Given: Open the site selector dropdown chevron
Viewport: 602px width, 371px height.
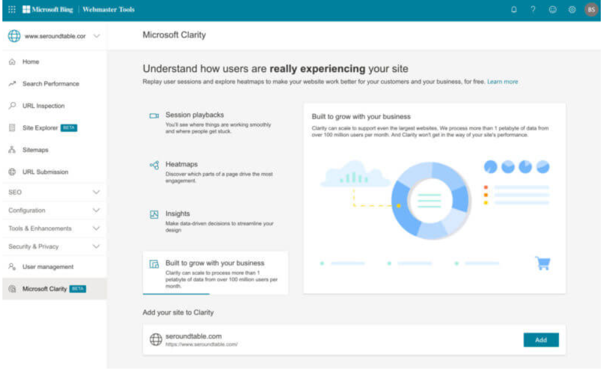Looking at the screenshot, I should (x=97, y=36).
